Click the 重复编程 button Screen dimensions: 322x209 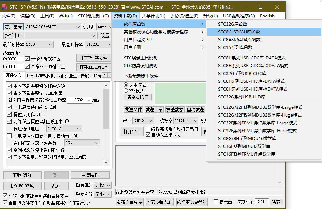click(x=90, y=175)
